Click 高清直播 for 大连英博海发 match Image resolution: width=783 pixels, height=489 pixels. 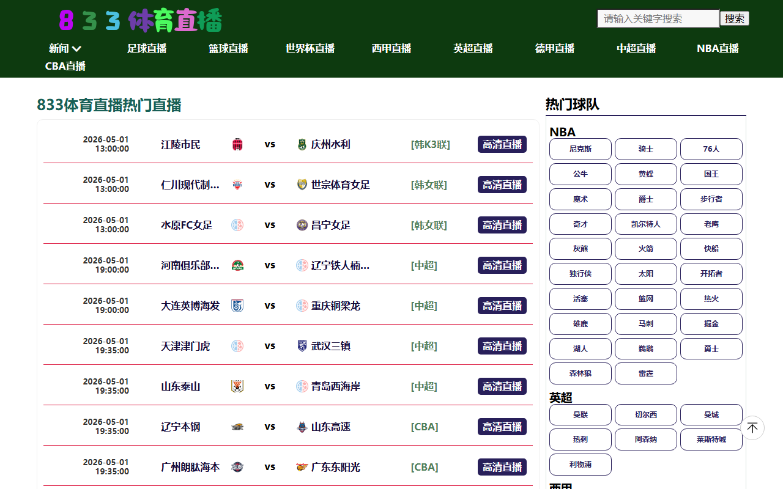click(x=502, y=306)
